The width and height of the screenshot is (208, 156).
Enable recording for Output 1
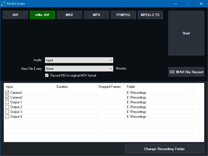coord(7,102)
